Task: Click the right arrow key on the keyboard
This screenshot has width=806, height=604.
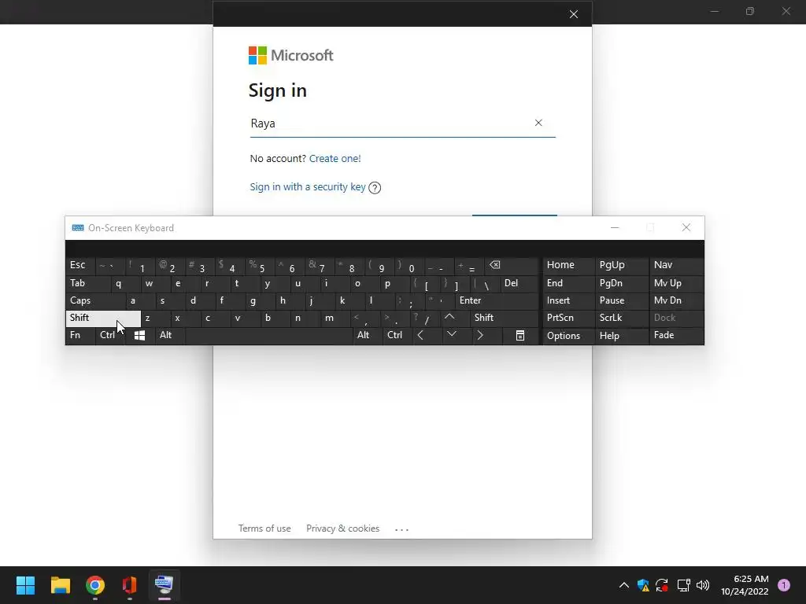Action: tap(480, 335)
